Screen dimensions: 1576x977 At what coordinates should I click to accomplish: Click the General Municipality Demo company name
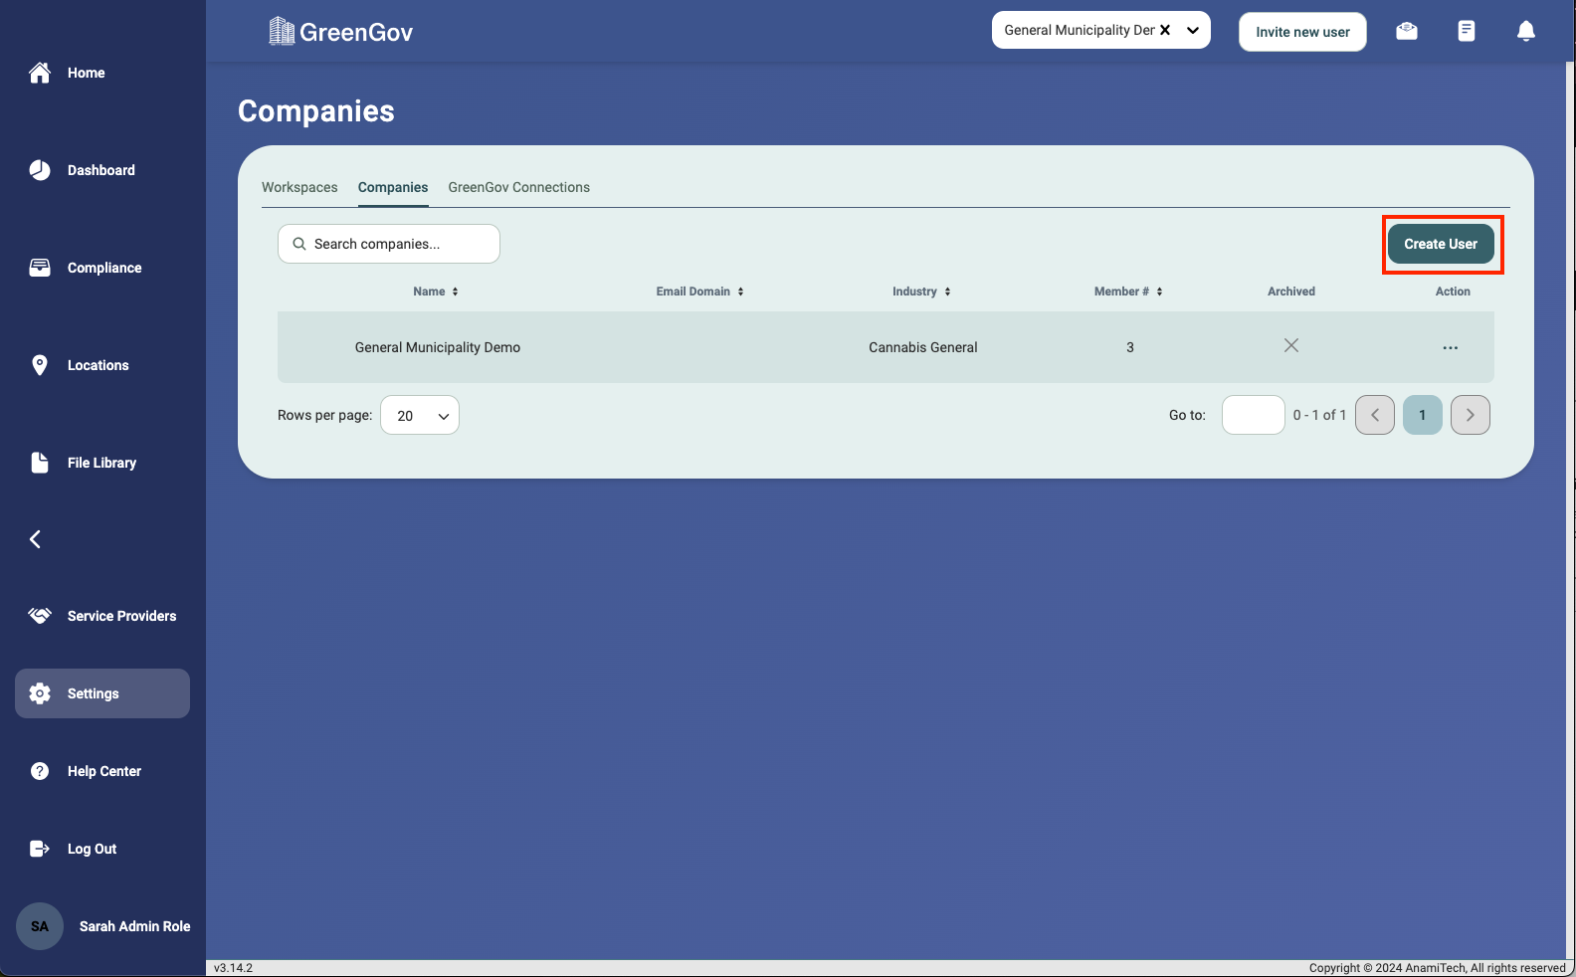tap(438, 347)
